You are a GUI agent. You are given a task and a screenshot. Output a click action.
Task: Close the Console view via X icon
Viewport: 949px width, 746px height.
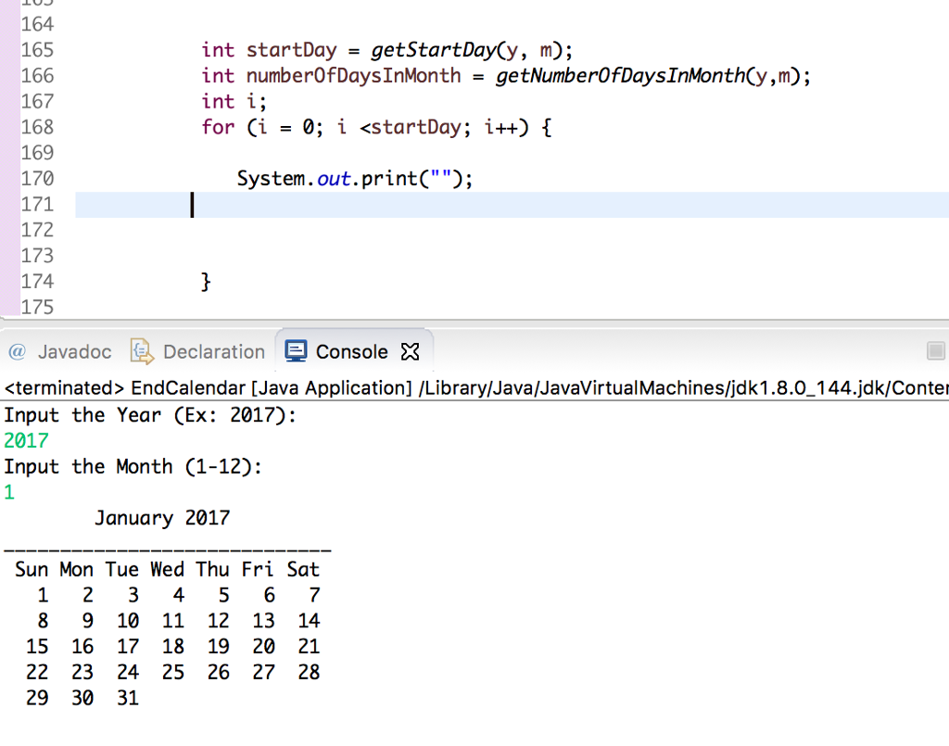(410, 351)
